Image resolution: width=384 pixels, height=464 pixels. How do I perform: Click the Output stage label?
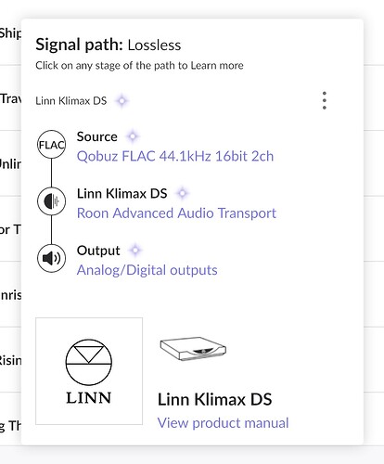tap(98, 251)
